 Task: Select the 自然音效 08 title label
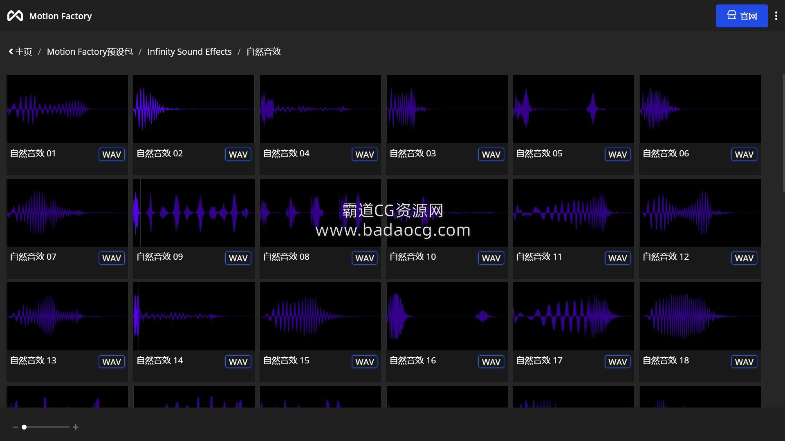tap(286, 257)
